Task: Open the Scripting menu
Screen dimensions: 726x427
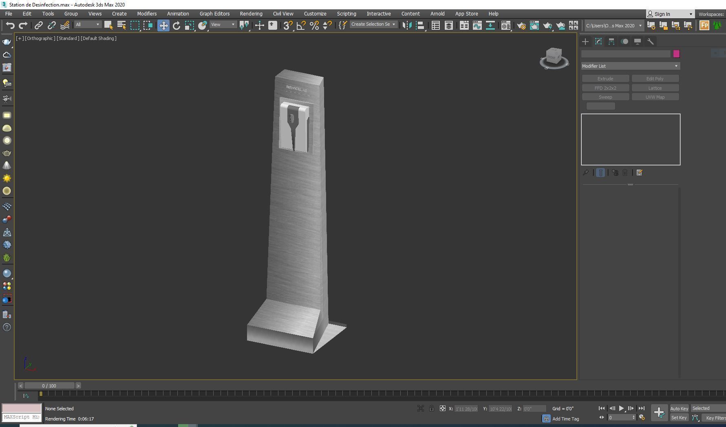Action: 346,14
